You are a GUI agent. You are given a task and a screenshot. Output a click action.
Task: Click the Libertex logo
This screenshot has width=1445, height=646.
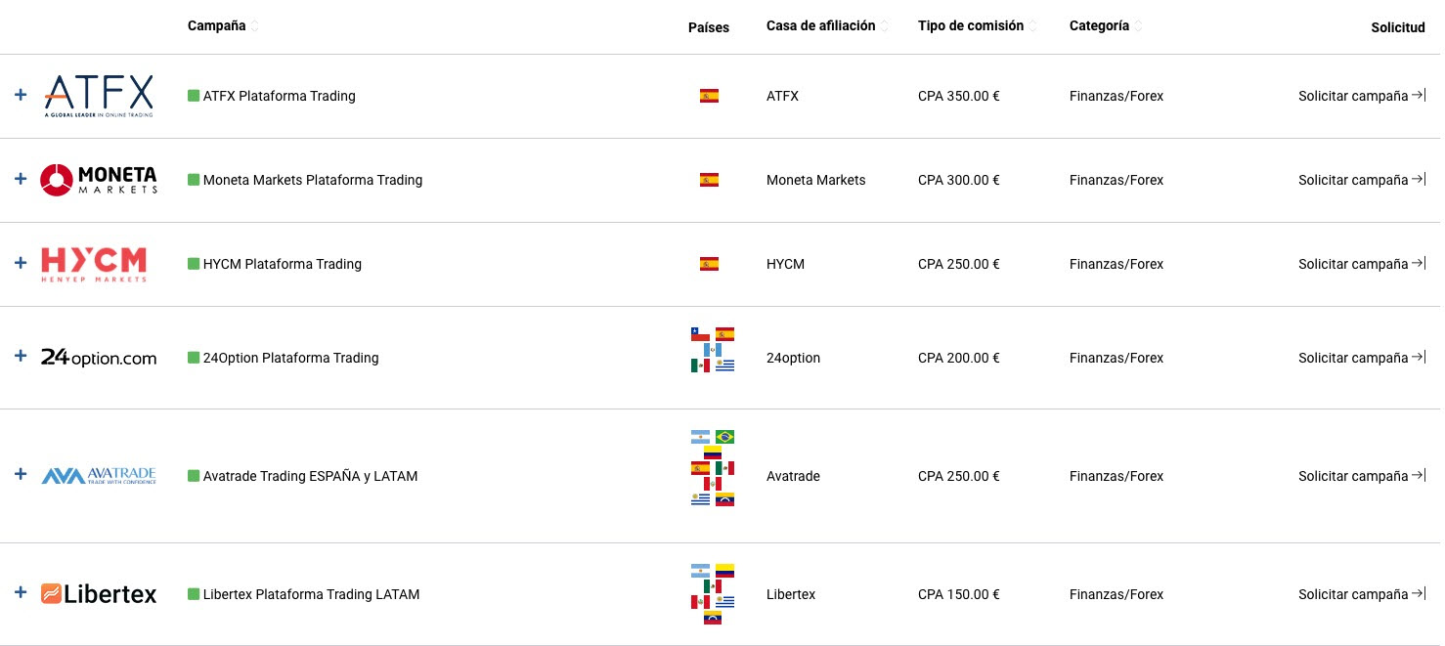(99, 593)
